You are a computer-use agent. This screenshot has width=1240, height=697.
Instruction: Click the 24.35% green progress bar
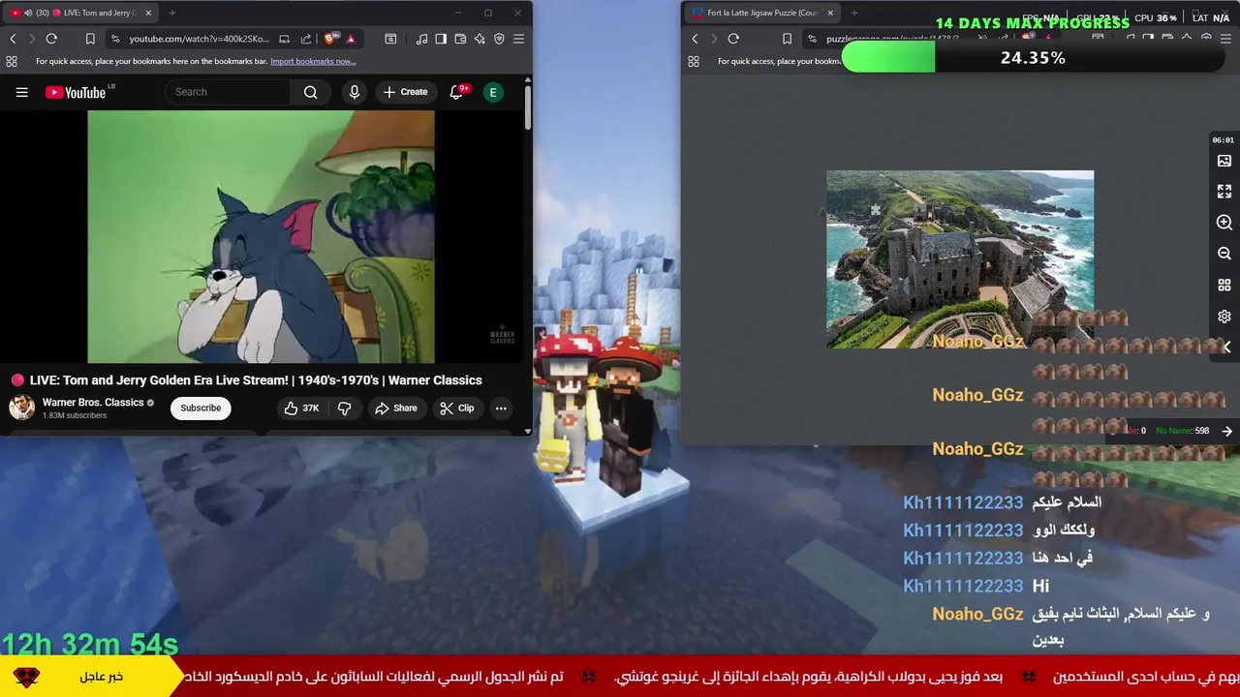tap(888, 58)
